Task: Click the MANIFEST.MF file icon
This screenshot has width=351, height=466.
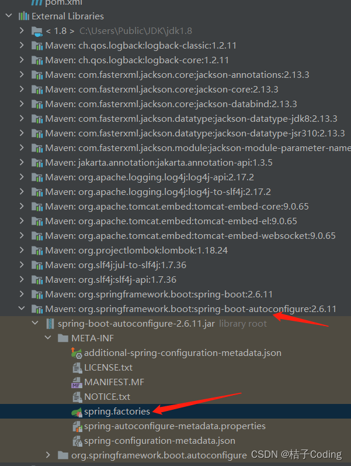Action: point(77,382)
